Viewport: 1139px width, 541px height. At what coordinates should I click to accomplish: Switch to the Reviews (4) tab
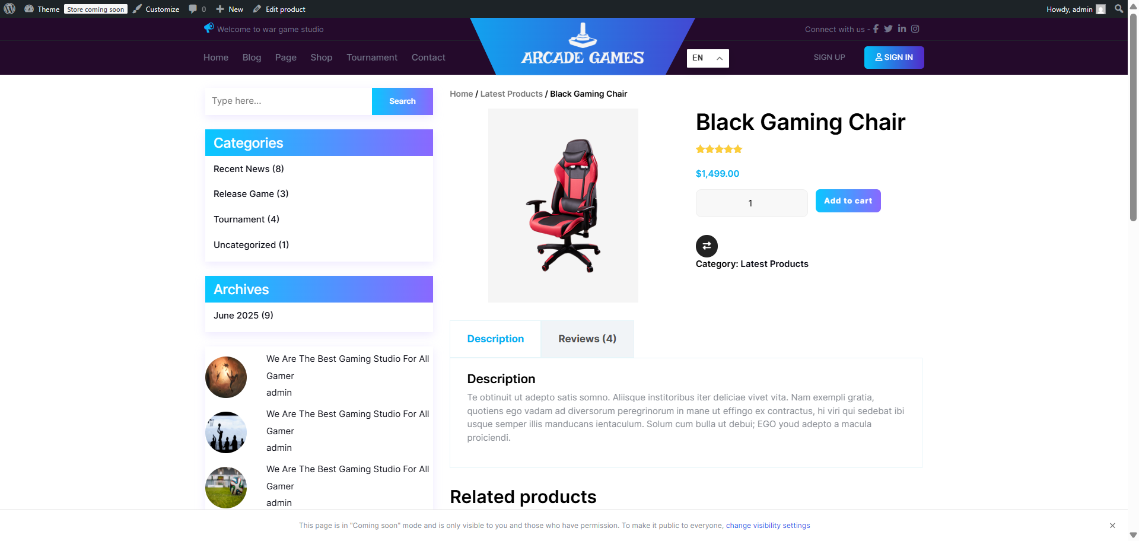click(587, 339)
